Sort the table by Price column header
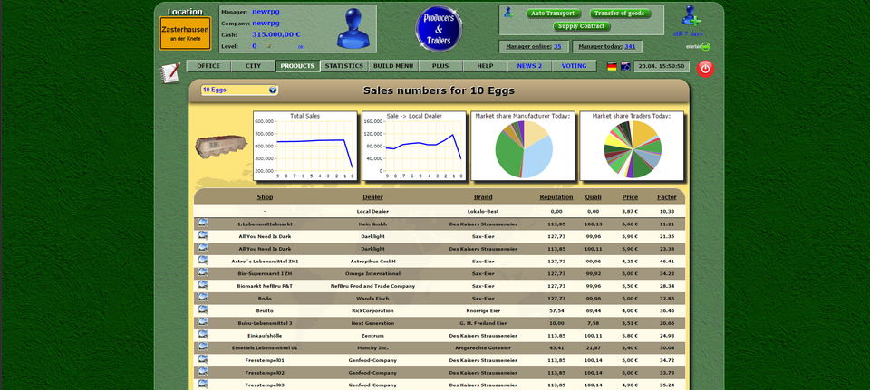870x390 pixels. [x=630, y=196]
